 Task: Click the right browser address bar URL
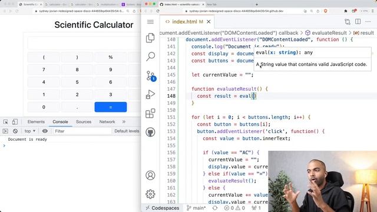236,11
